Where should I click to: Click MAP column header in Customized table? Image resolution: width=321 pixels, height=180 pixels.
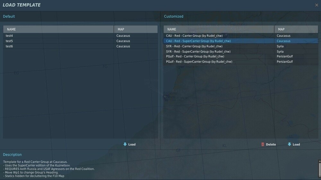296,29
